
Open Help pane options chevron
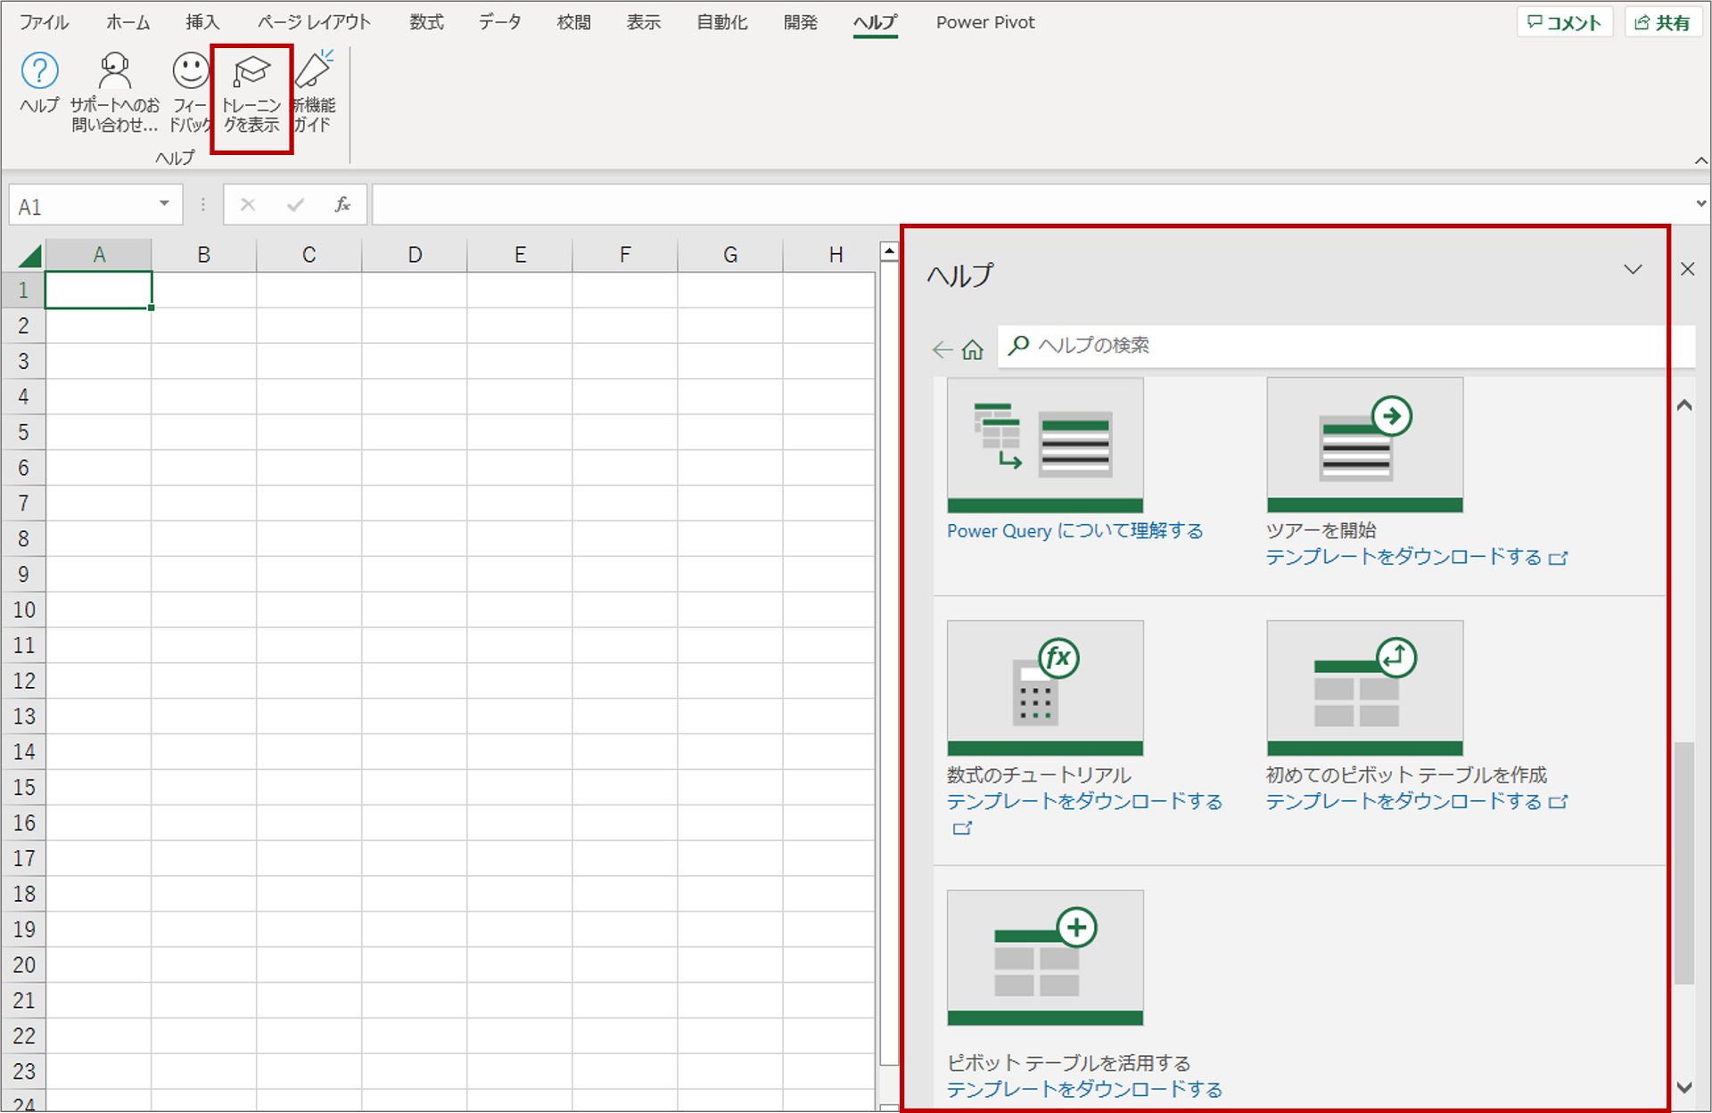(x=1633, y=269)
